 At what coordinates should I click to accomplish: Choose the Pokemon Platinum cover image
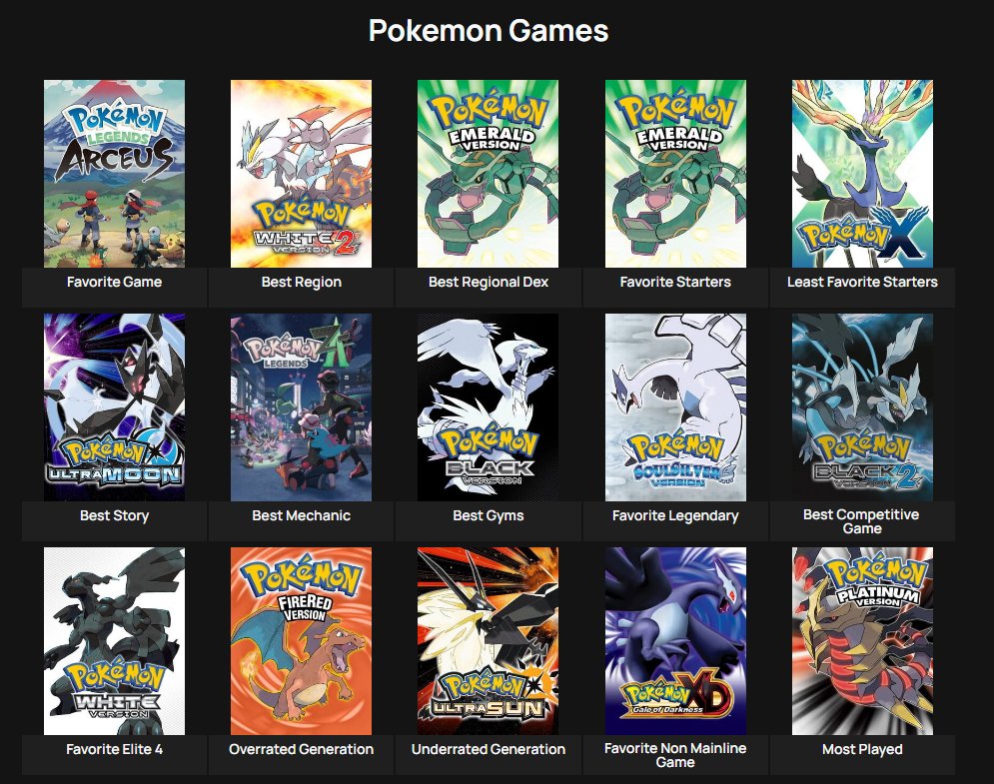(x=863, y=641)
